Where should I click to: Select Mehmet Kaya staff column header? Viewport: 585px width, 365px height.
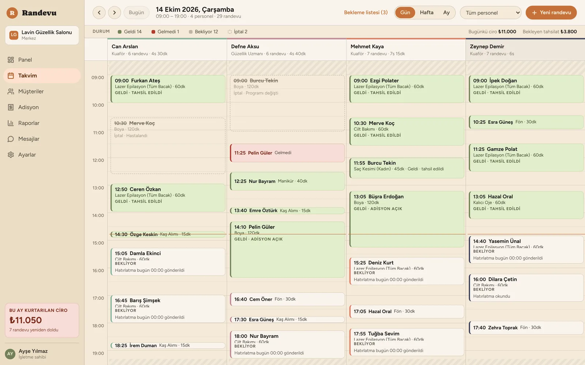[x=406, y=50]
